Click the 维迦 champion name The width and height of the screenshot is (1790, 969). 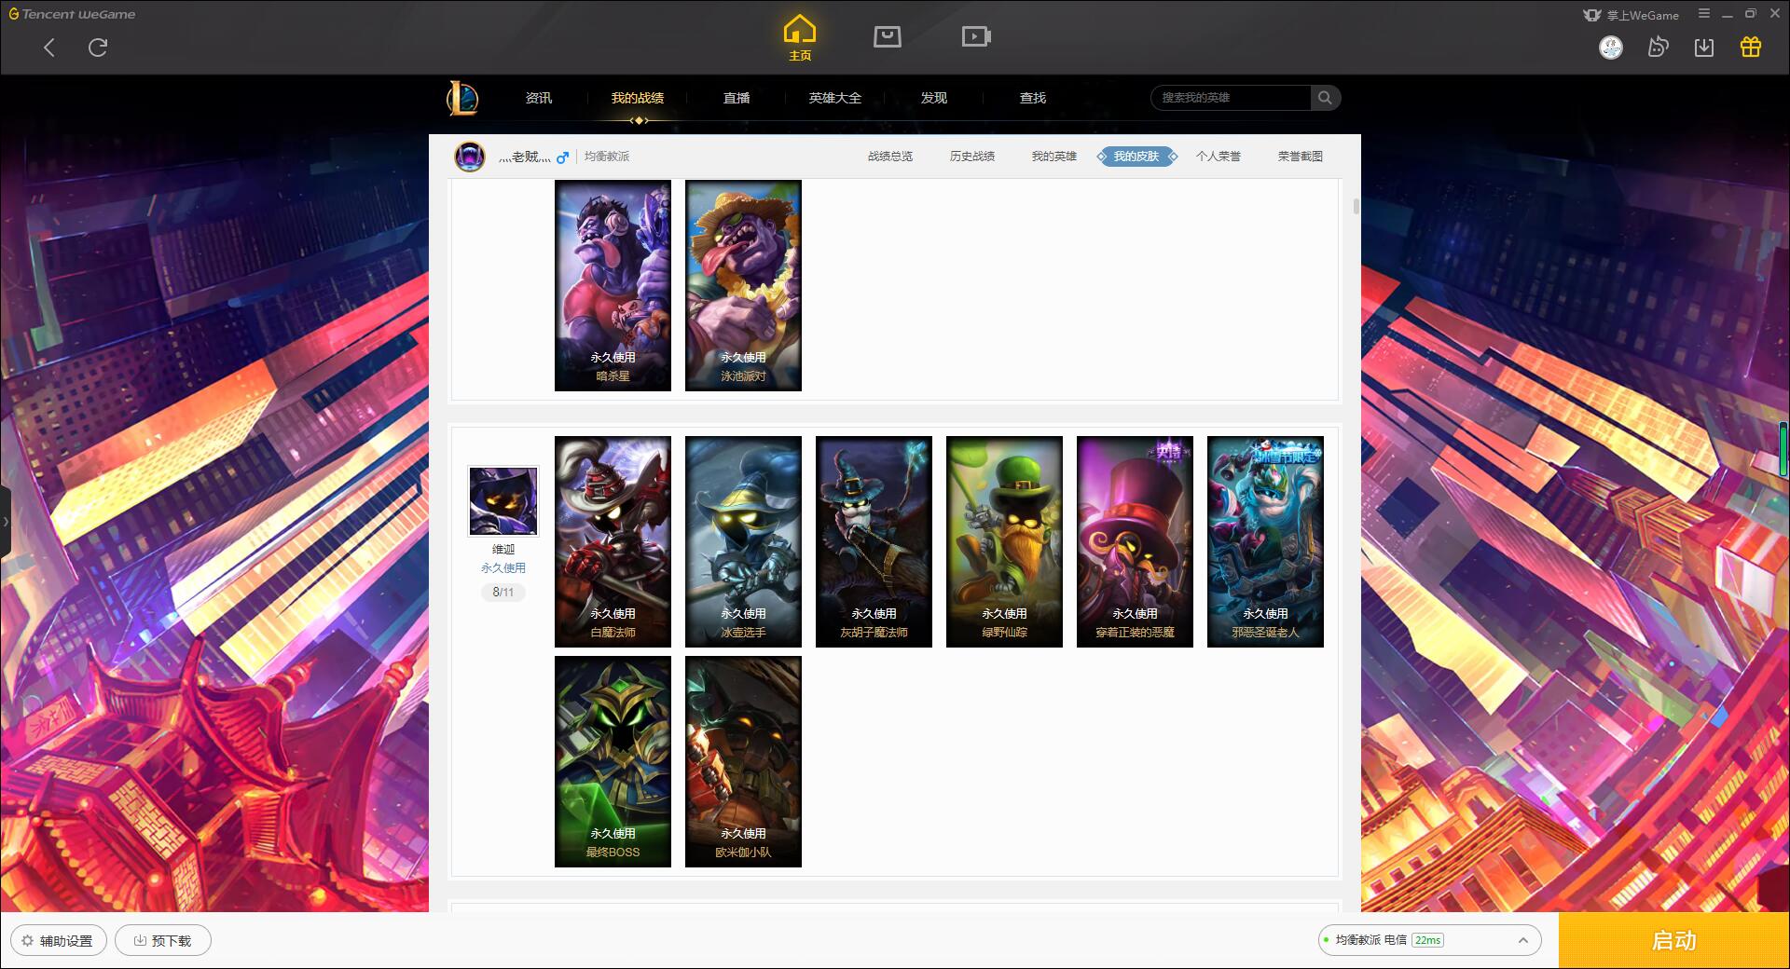(503, 550)
